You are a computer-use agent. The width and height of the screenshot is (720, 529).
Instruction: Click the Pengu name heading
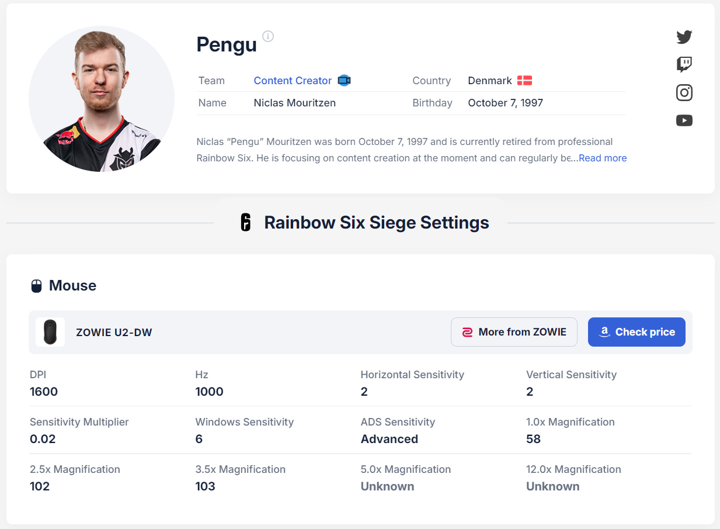click(x=227, y=44)
